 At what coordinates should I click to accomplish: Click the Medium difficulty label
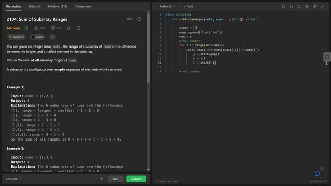[x=13, y=28]
